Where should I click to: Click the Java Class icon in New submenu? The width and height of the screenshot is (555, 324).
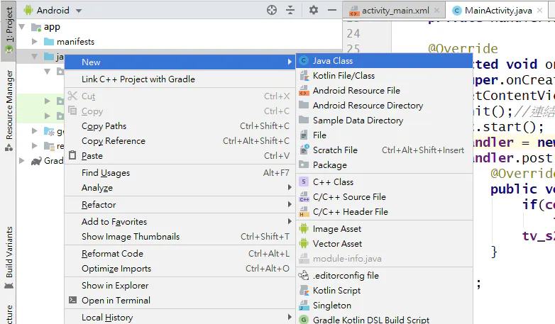coord(303,61)
